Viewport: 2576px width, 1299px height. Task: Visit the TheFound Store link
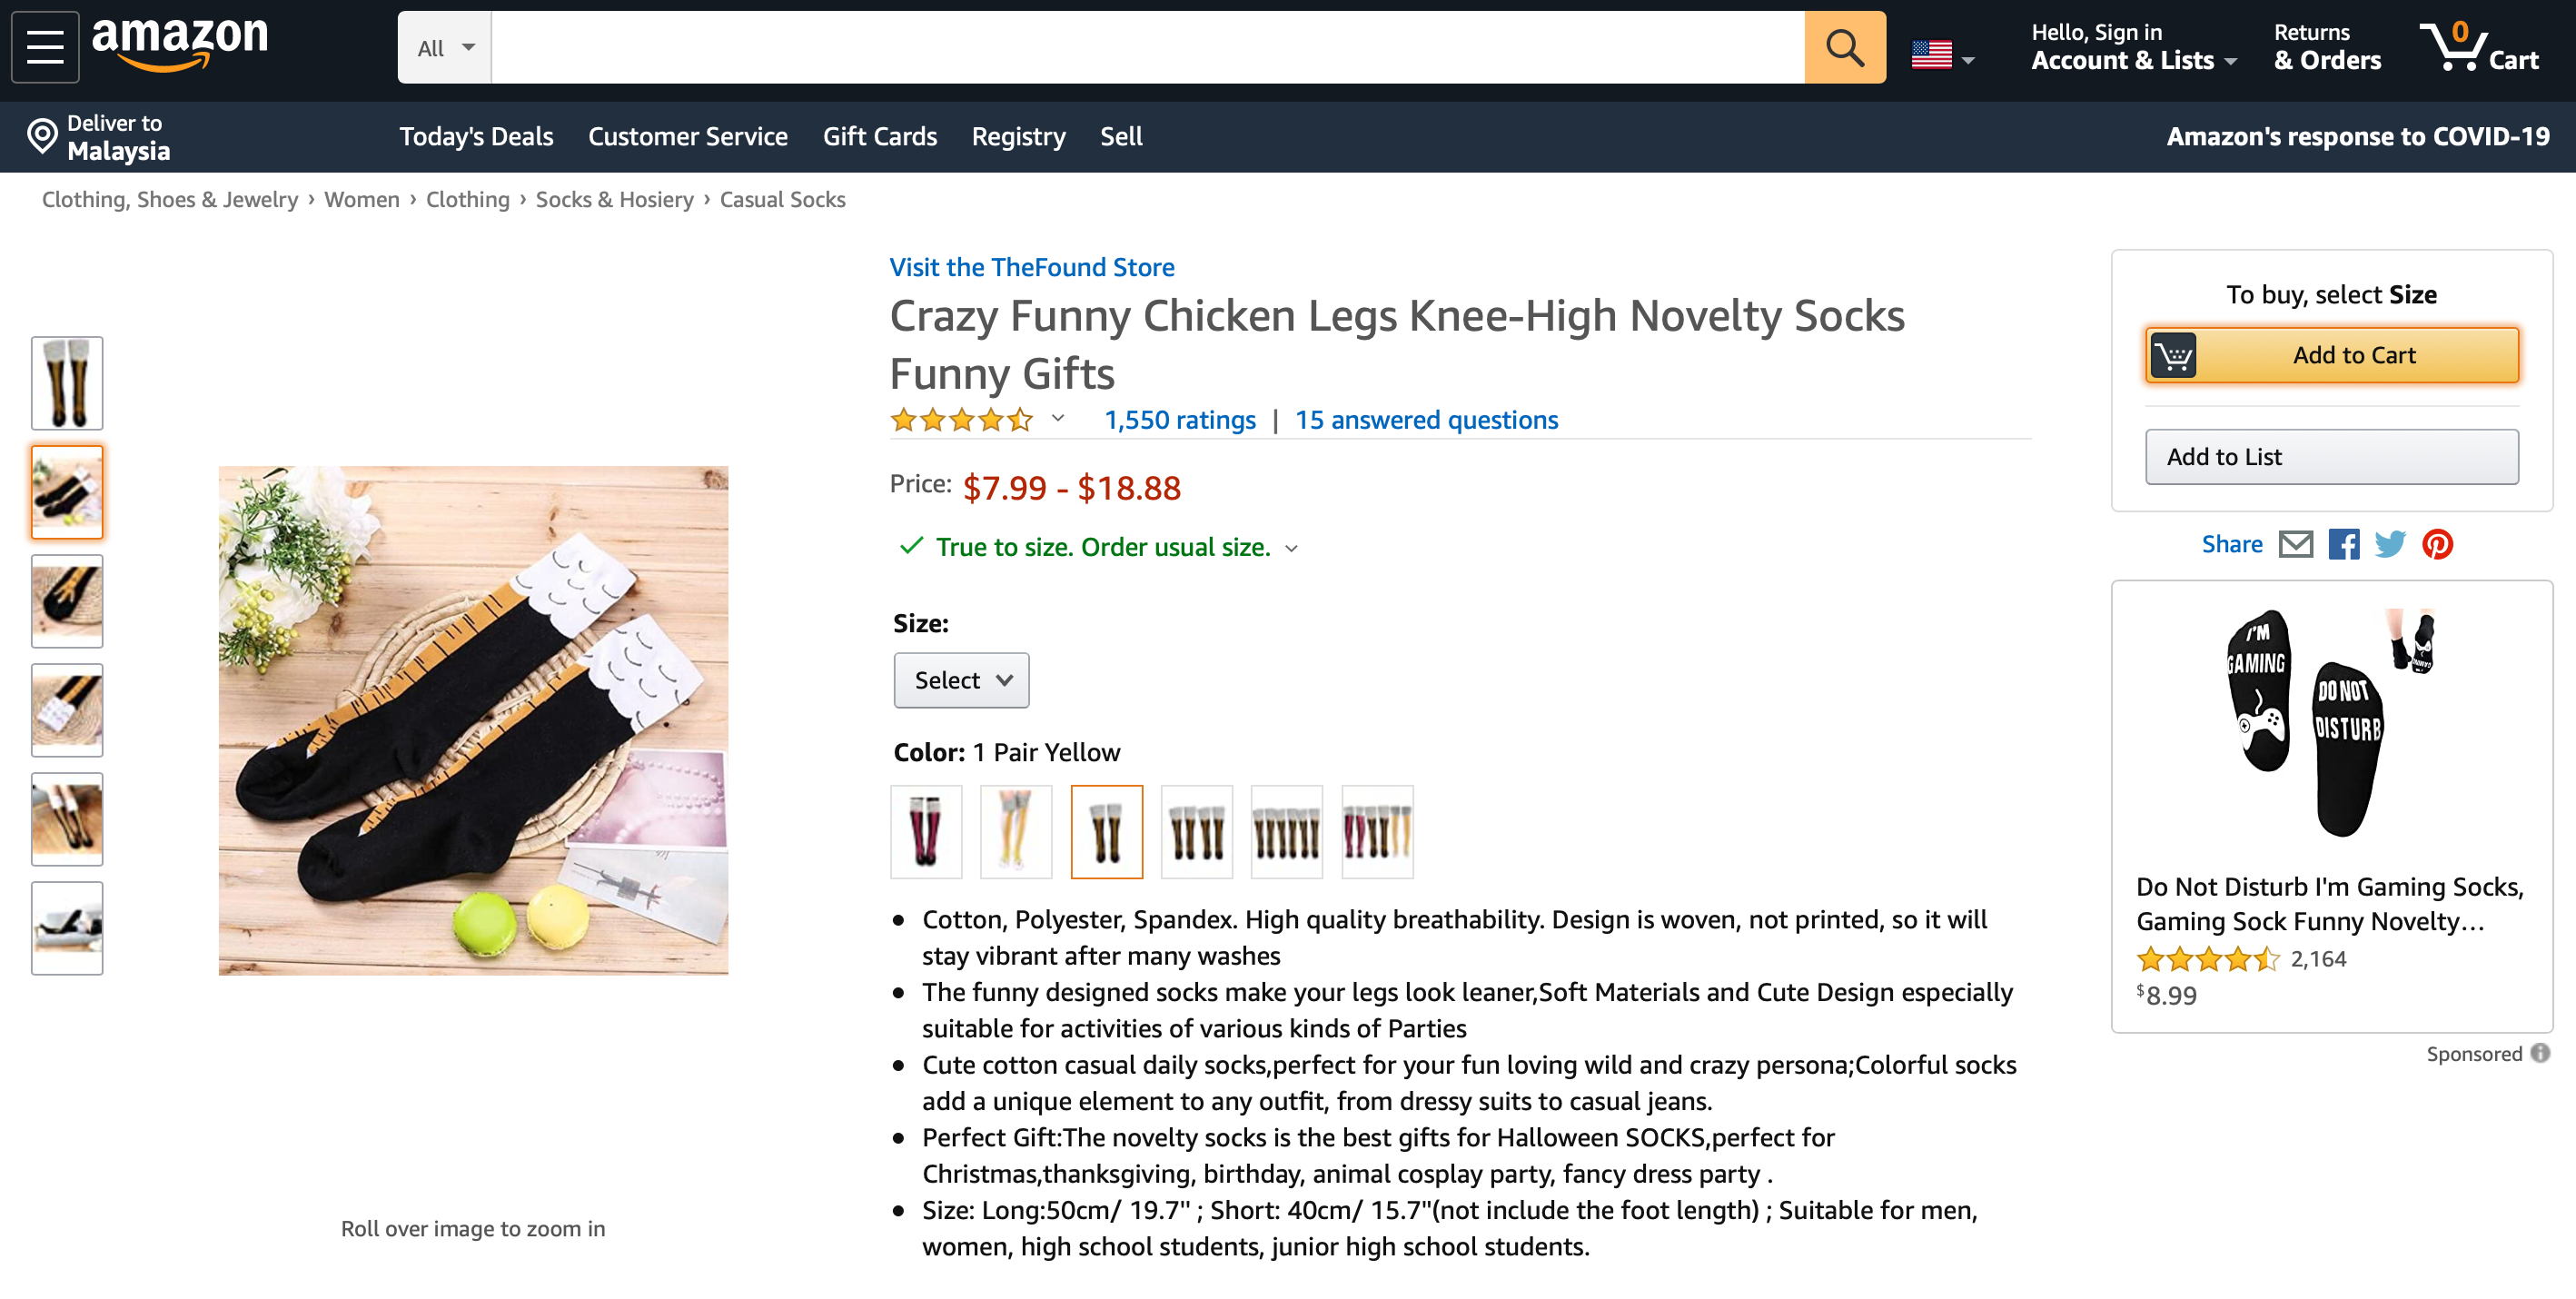click(x=1031, y=267)
